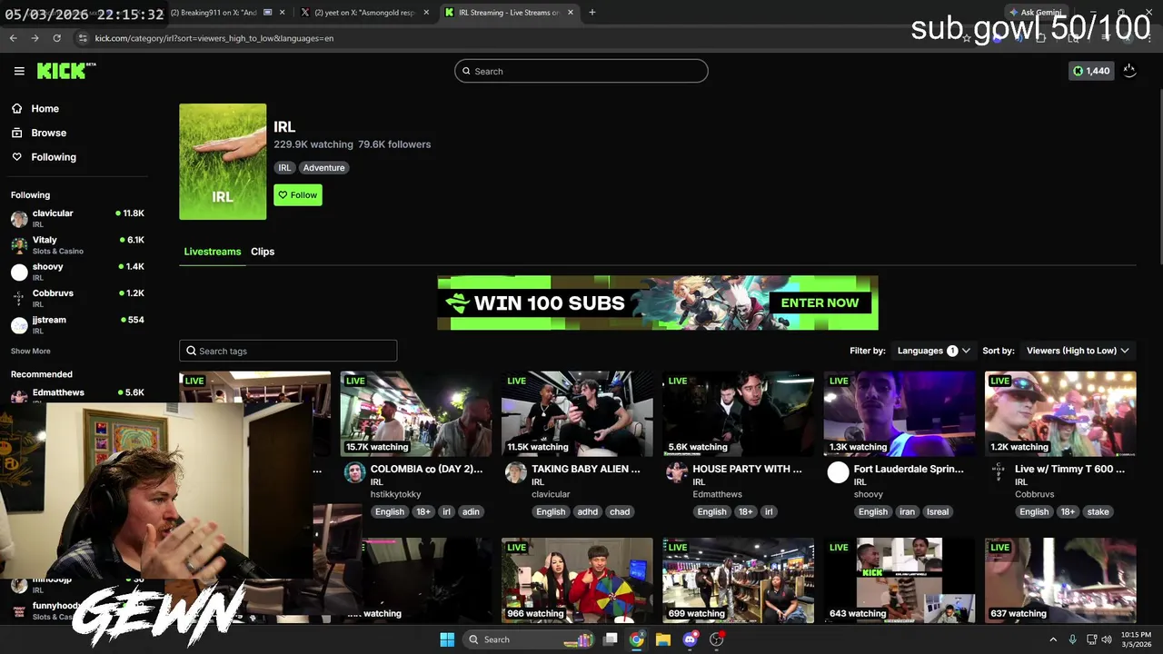Image resolution: width=1163 pixels, height=654 pixels.
Task: Open the Viewers (High to Low) sort dropdown
Action: pyautogui.click(x=1078, y=351)
